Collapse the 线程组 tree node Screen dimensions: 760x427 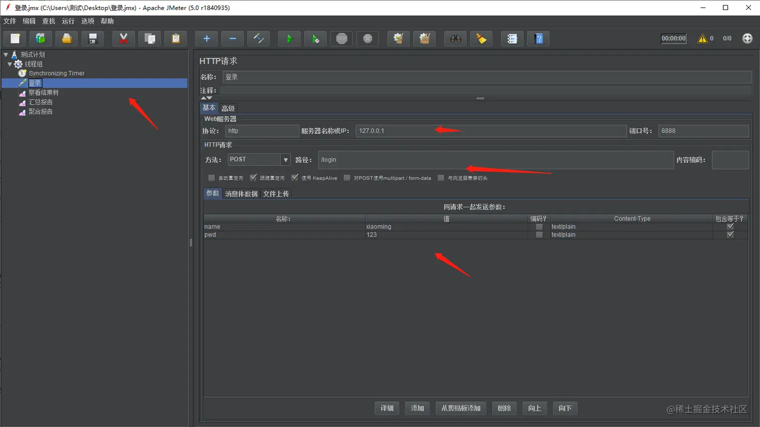click(10, 64)
